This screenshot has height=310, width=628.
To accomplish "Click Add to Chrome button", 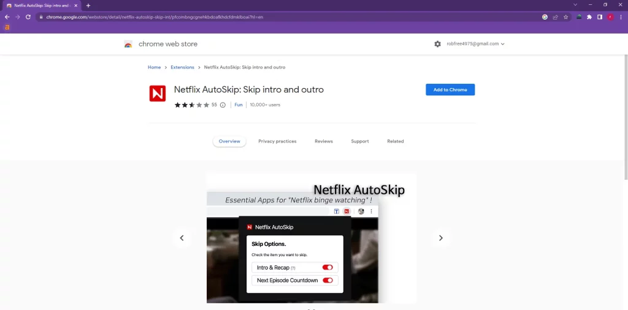I will [450, 90].
